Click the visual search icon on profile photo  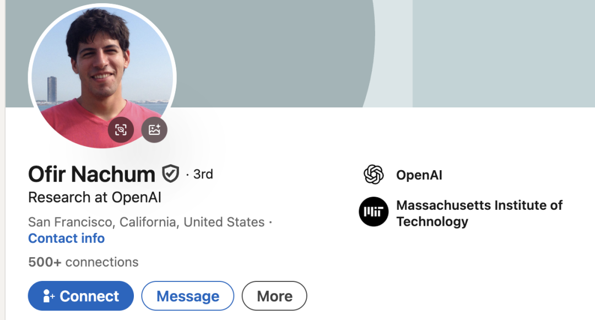tap(121, 130)
